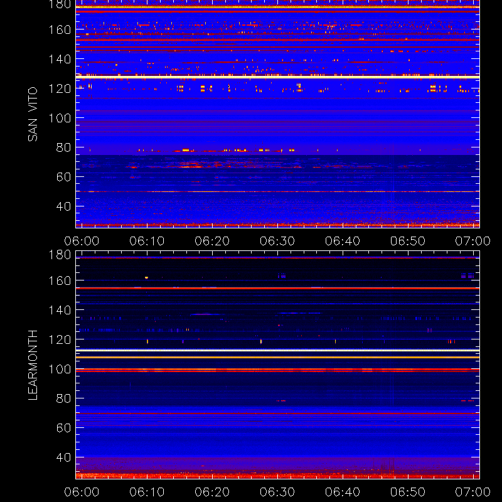Click the 60 tick label on LEARMONTH plot
This screenshot has width=502, height=502.
point(63,428)
